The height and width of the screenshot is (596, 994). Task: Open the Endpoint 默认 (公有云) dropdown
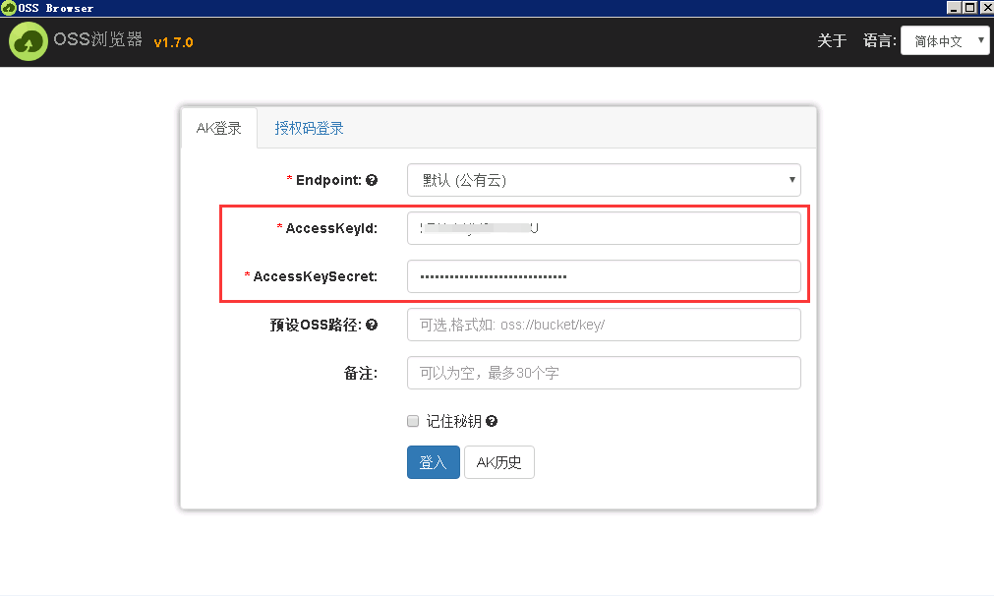[604, 180]
